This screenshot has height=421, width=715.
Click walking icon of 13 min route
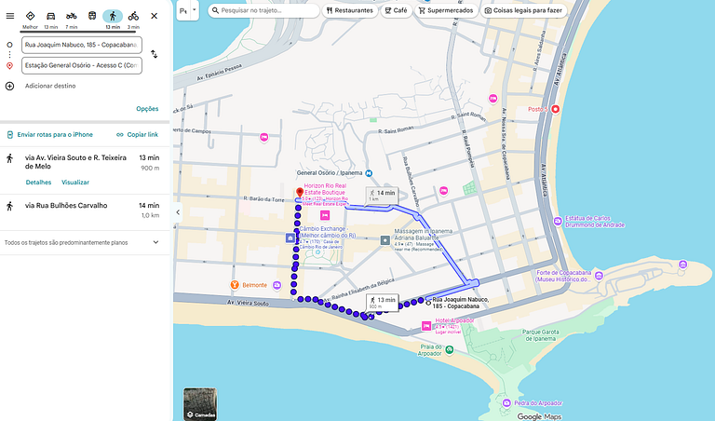pyautogui.click(x=9, y=158)
